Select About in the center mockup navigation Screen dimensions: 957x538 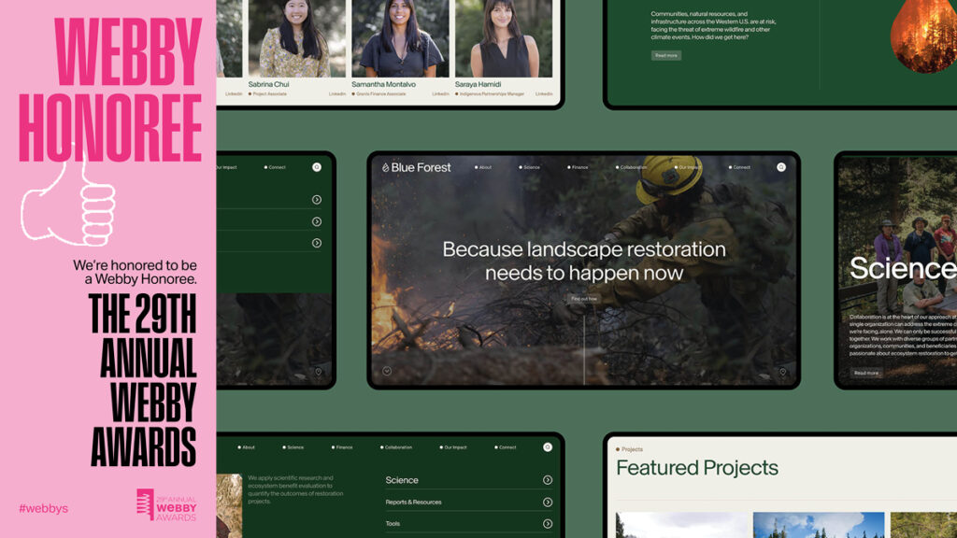click(x=483, y=167)
